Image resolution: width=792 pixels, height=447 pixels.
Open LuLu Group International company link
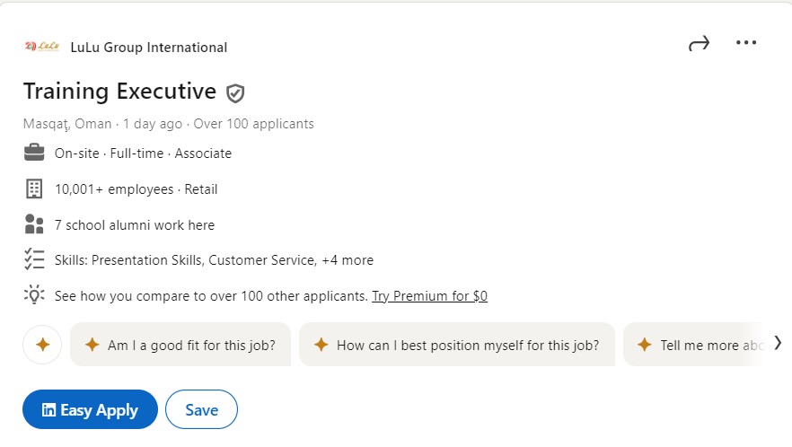point(148,48)
